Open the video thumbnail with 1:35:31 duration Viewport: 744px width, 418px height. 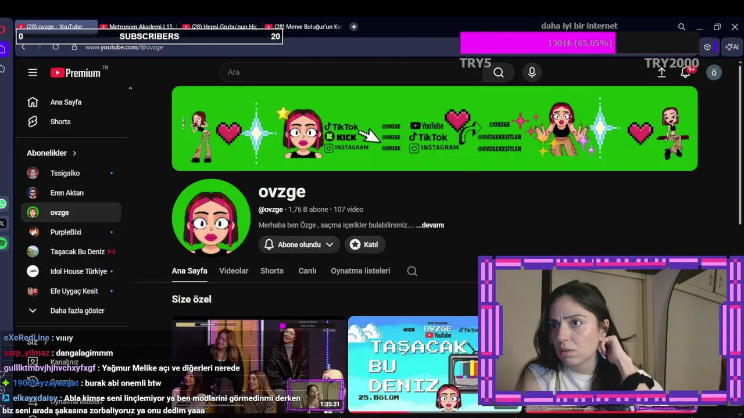[x=259, y=364]
